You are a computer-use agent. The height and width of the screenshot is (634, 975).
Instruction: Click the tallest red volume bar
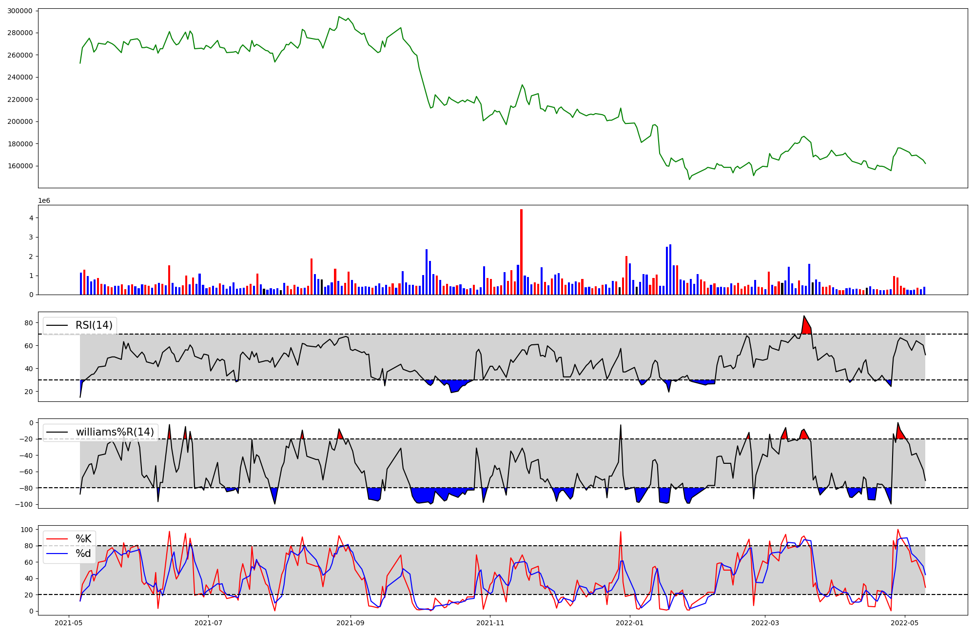click(521, 251)
